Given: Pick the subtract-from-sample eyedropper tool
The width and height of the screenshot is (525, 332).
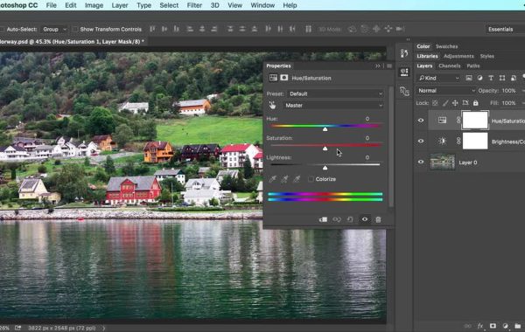Looking at the screenshot, I should 297,179.
